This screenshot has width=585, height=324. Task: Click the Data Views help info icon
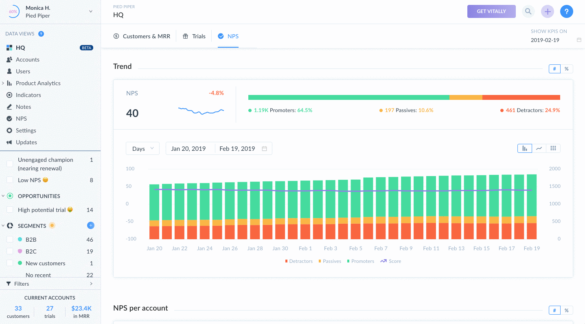coord(41,34)
